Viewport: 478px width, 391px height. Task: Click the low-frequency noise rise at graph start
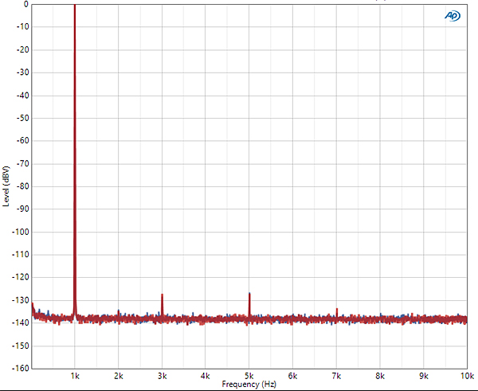[x=33, y=311]
